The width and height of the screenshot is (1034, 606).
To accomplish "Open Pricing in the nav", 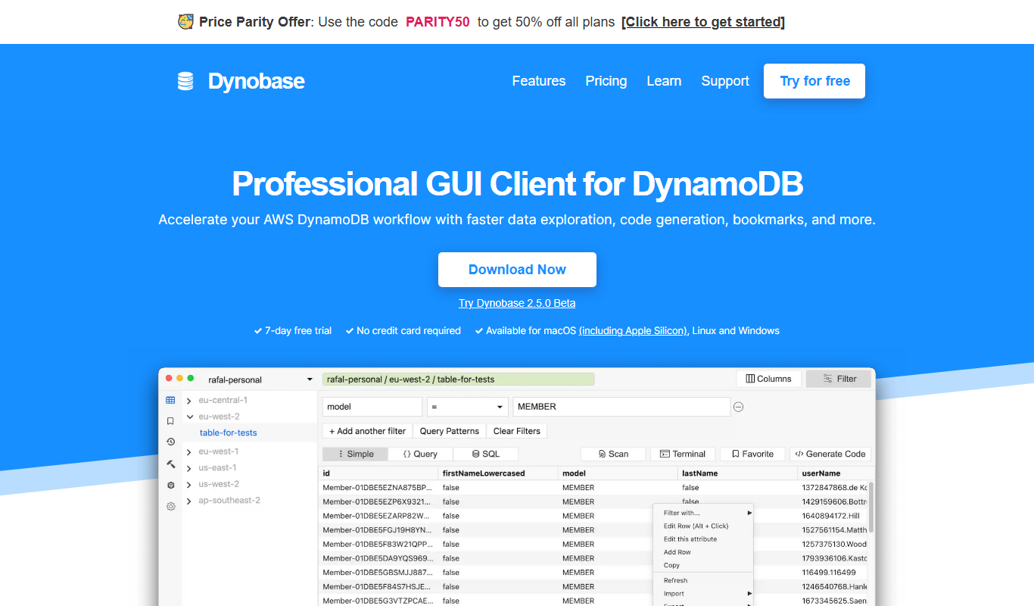I will coord(606,81).
